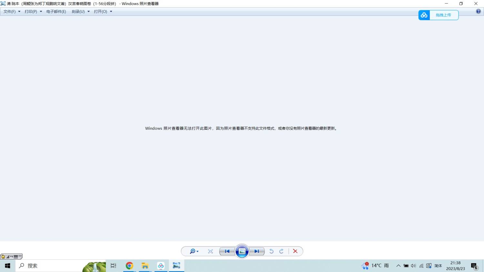Image resolution: width=484 pixels, height=272 pixels.
Task: Skip to the next photo
Action: point(257,251)
